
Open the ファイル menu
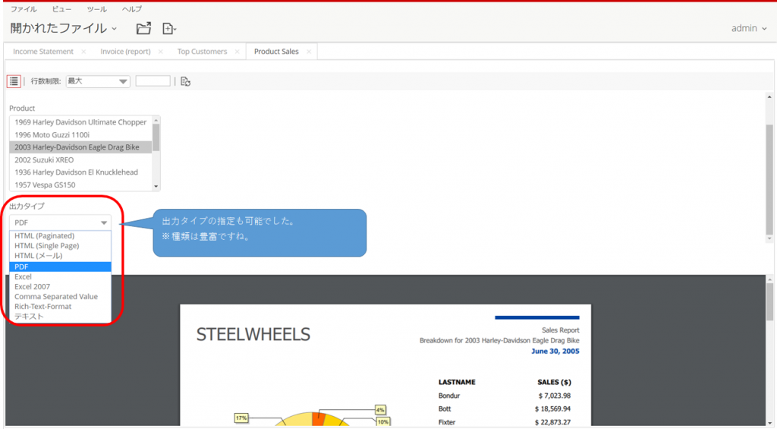pos(24,9)
